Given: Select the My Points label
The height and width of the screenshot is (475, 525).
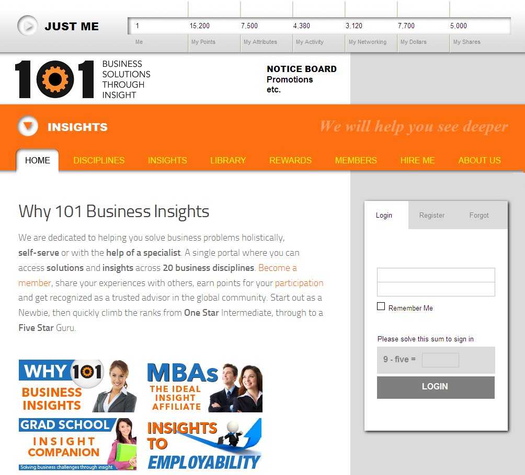Looking at the screenshot, I should pyautogui.click(x=203, y=42).
